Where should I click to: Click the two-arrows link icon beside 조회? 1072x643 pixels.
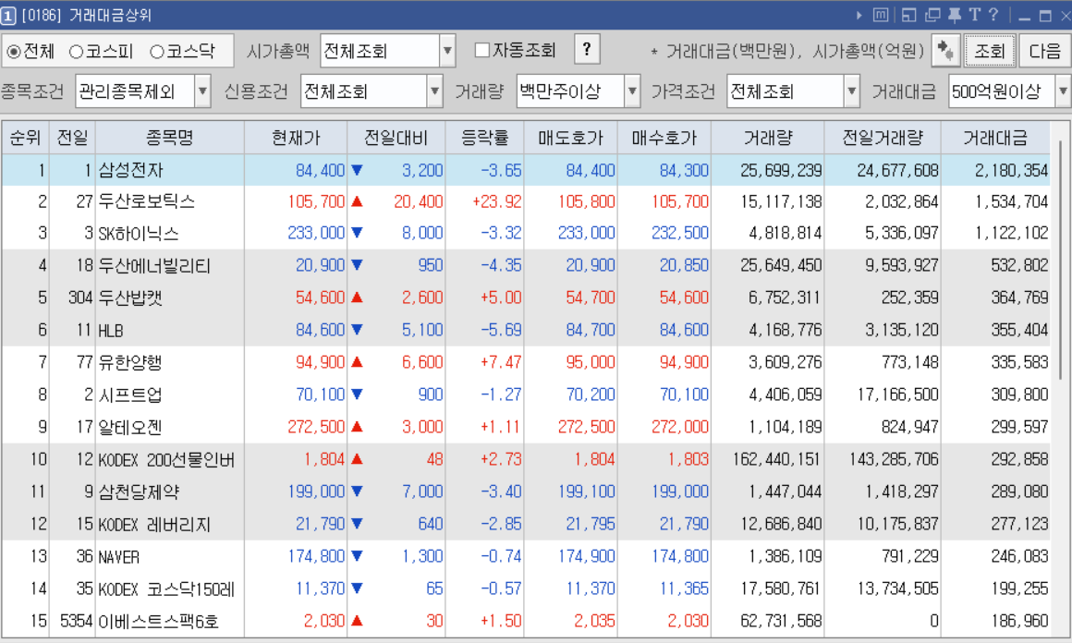click(945, 51)
